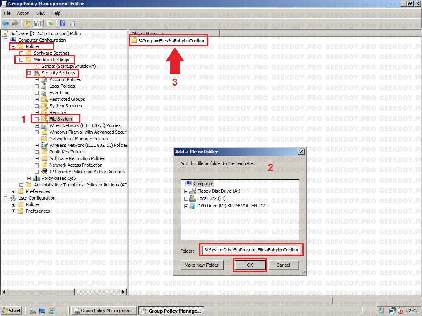Expand Local Disk (C:) in the dialog
Screen dimensions: 422x316
[x=186, y=199]
